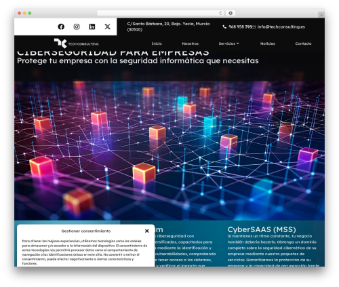Expand the Servicios dropdown menu
339x287 pixels.
point(228,43)
